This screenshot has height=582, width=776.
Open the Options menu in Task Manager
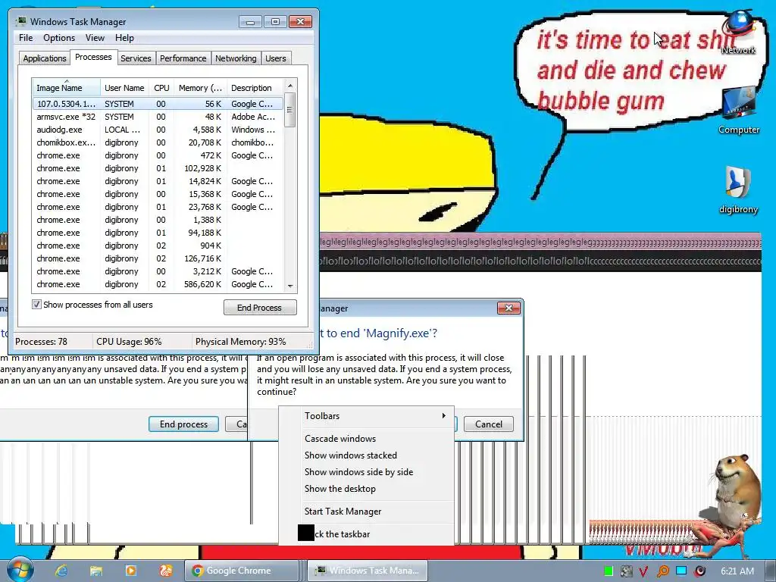[59, 38]
